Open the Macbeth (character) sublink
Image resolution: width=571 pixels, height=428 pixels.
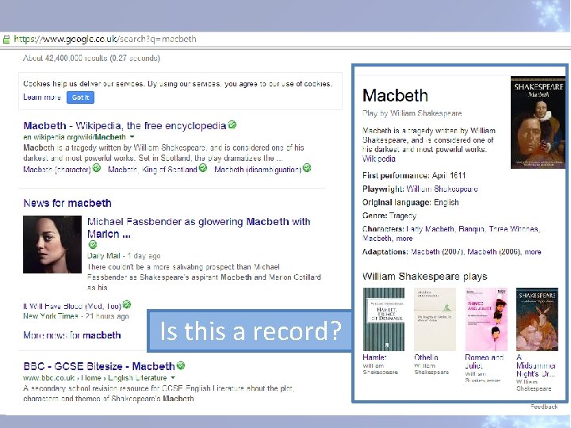(x=57, y=170)
